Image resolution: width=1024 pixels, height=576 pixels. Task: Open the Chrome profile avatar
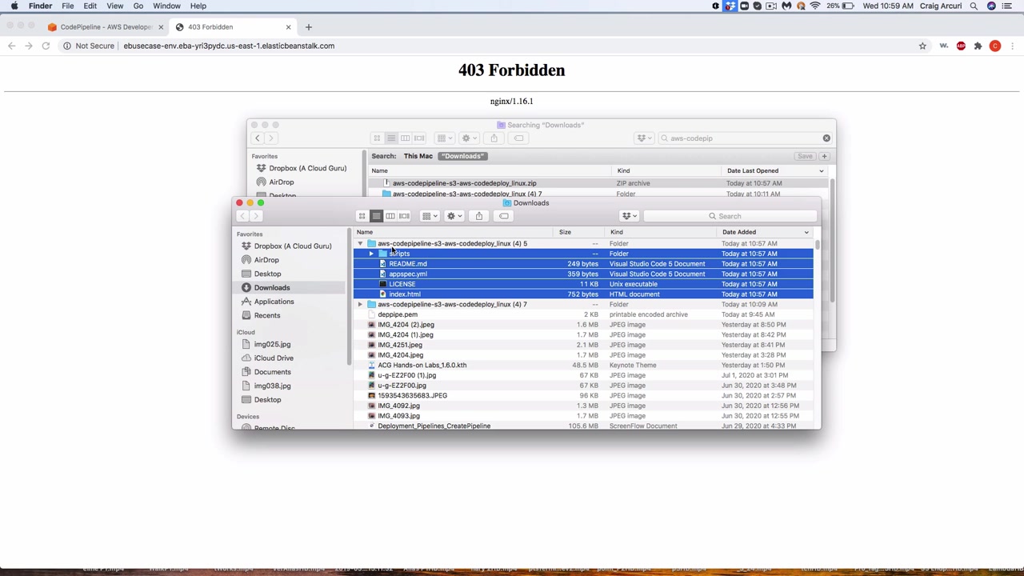(995, 46)
